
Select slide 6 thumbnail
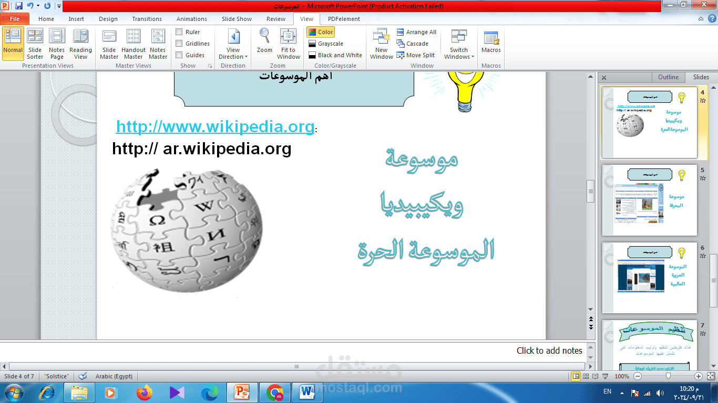pos(650,278)
